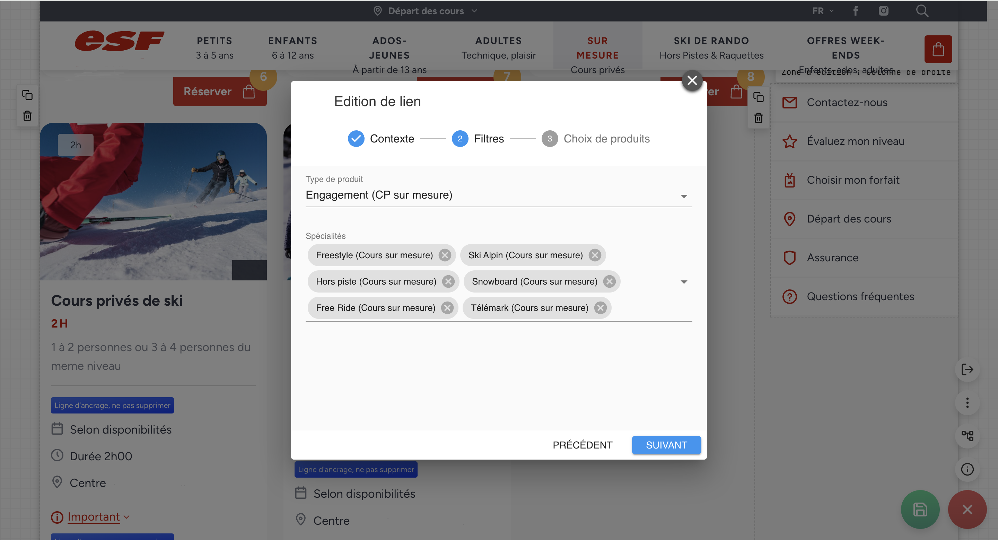Expand the Spécialités multi-select arrow

[x=684, y=282]
